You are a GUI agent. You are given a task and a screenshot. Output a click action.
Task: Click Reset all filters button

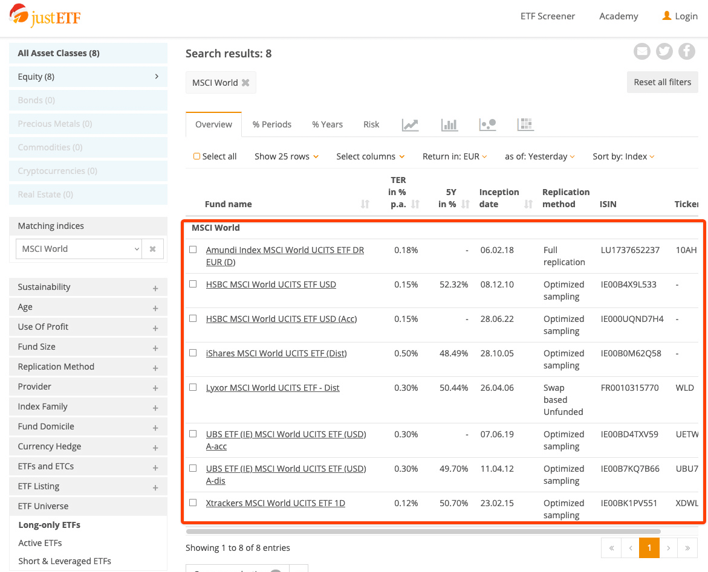tap(662, 82)
